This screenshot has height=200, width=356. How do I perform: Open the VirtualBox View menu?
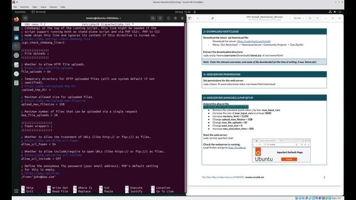(34, 7)
